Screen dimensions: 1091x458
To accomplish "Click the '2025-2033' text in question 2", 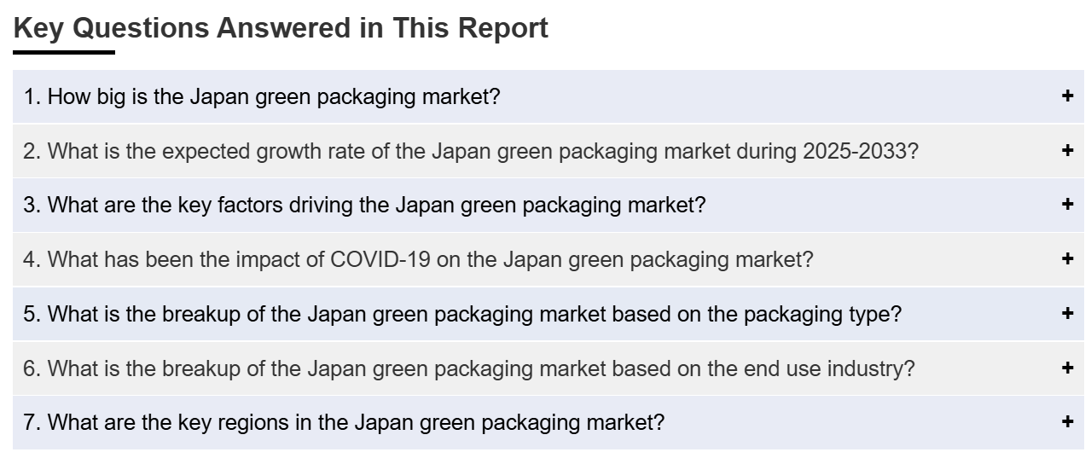I will (x=860, y=151).
